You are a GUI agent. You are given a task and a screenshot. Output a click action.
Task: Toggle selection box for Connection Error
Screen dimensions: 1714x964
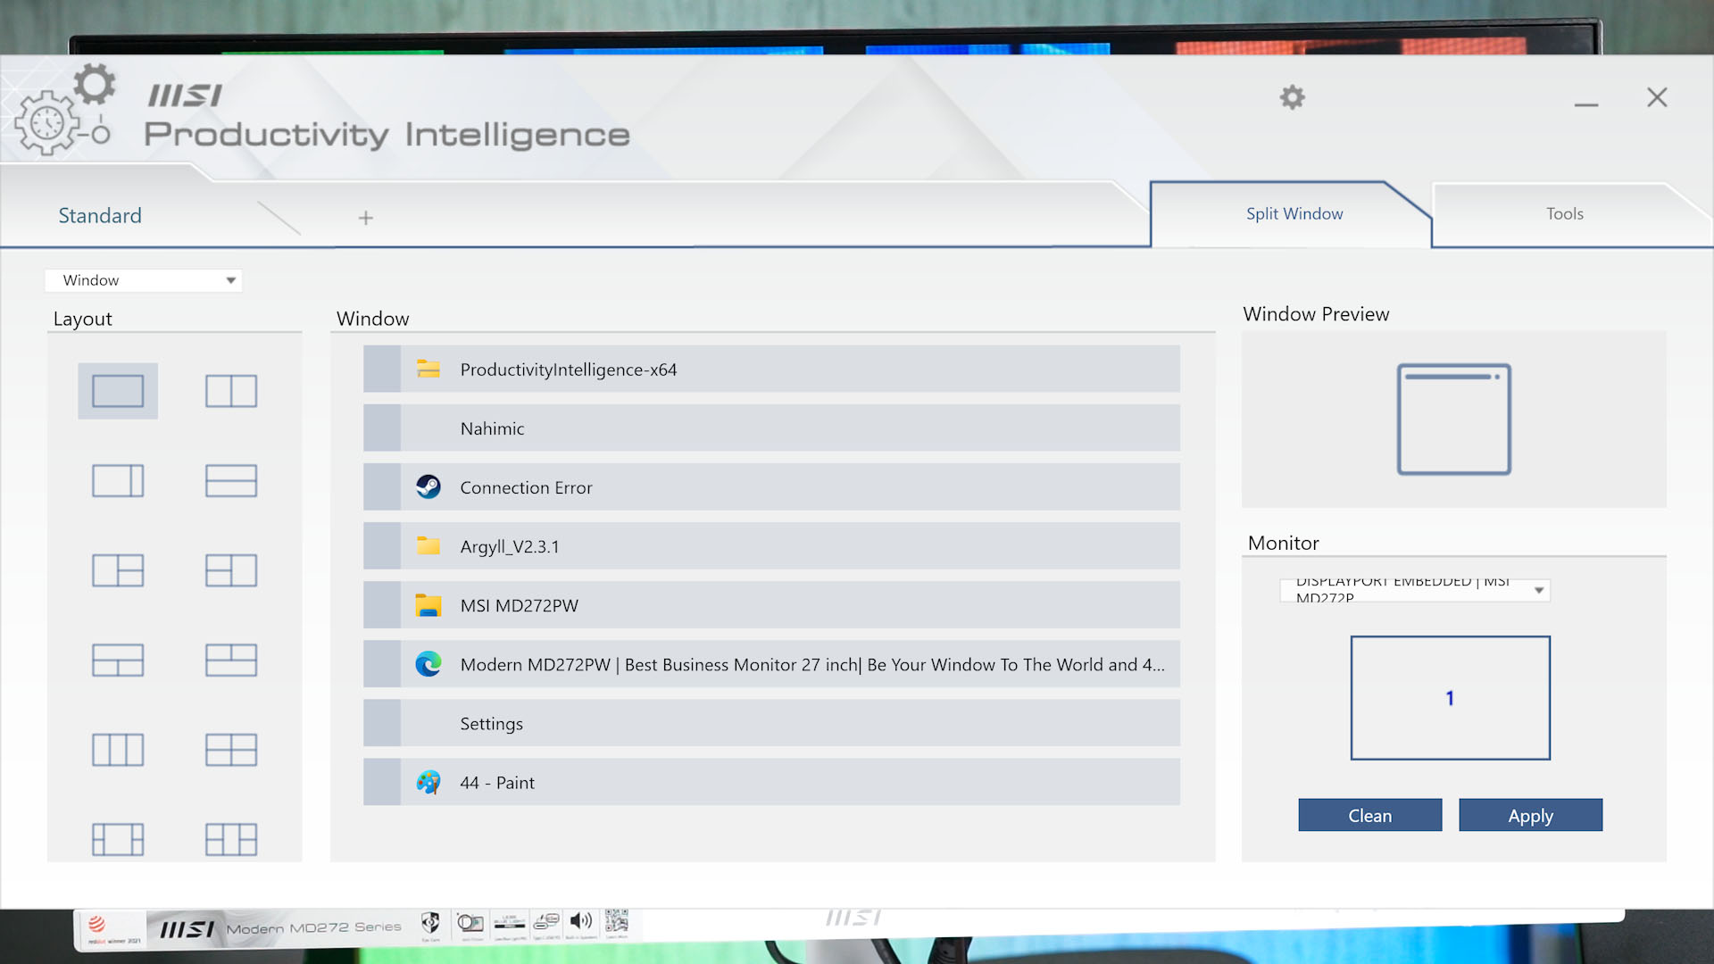coord(382,486)
